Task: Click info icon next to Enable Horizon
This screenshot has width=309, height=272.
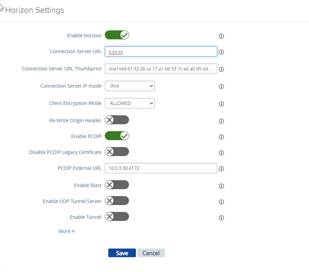Action: [221, 36]
